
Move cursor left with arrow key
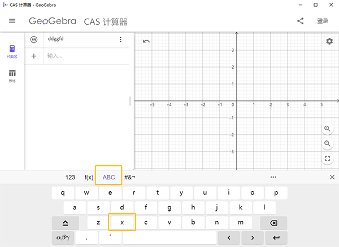[x=229, y=238]
